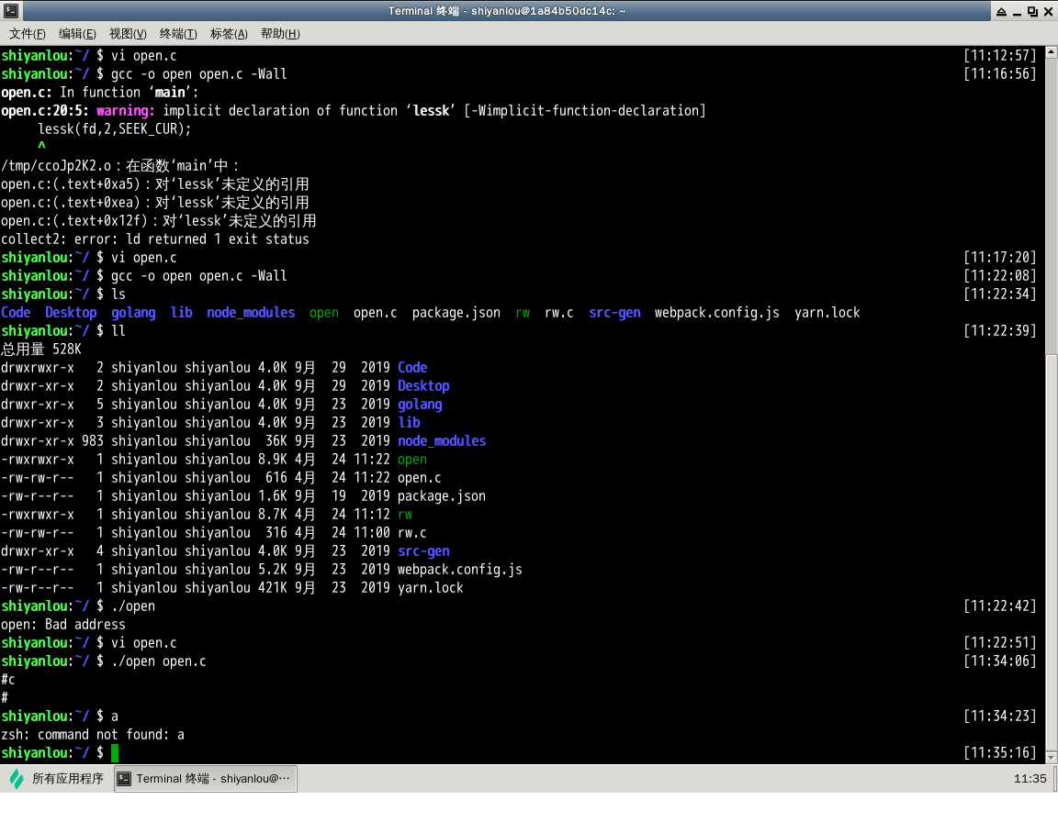
Task: Click the 'open: Bad address' output line
Action: (x=63, y=625)
